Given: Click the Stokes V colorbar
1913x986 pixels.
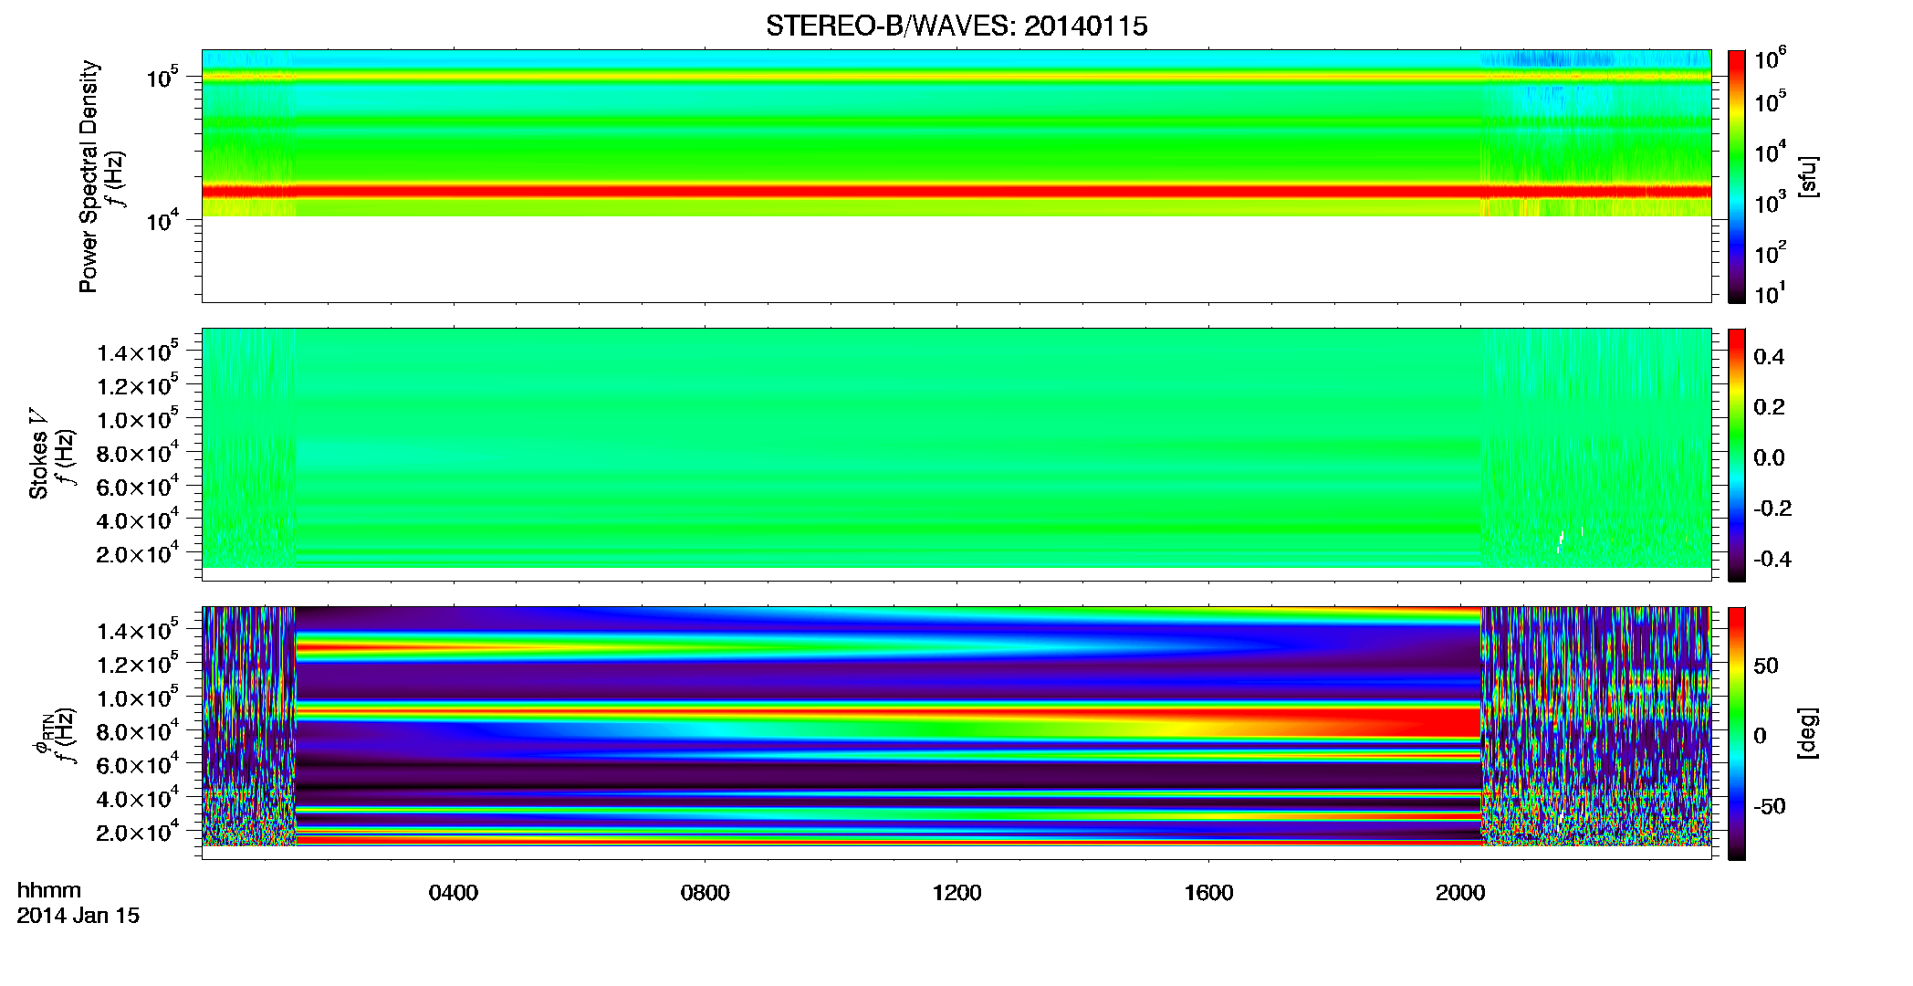Looking at the screenshot, I should tap(1736, 455).
